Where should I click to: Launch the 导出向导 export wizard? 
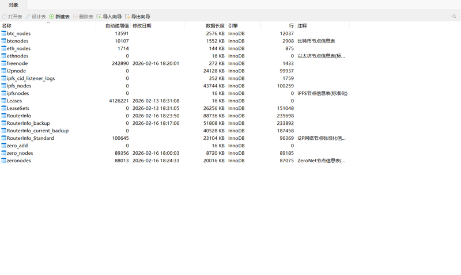coord(138,17)
